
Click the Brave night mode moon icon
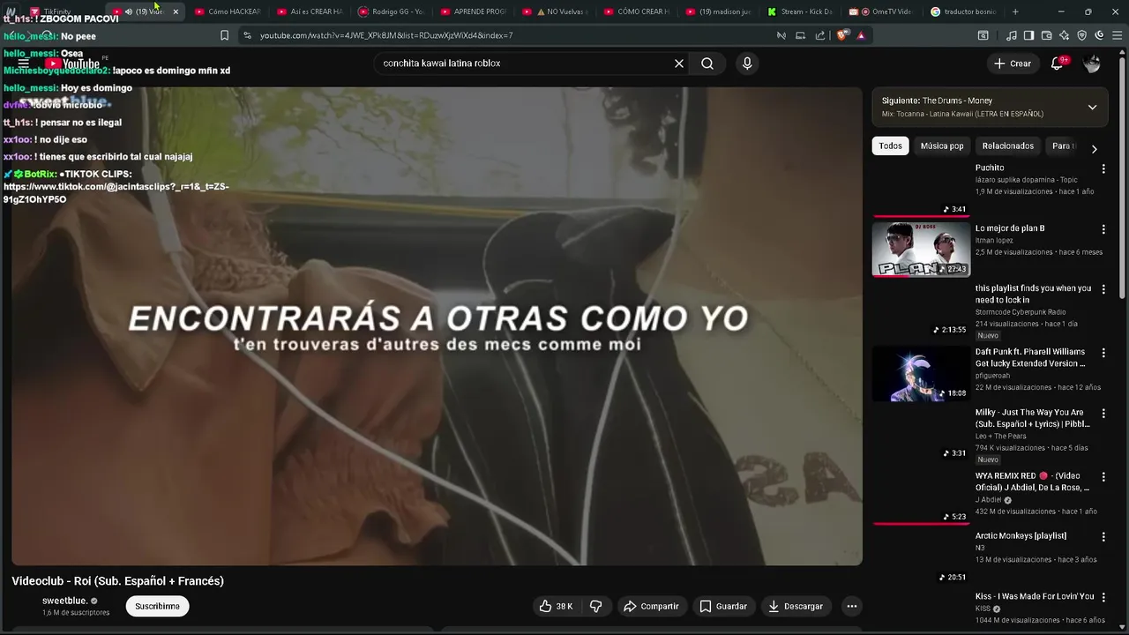coord(1099,35)
